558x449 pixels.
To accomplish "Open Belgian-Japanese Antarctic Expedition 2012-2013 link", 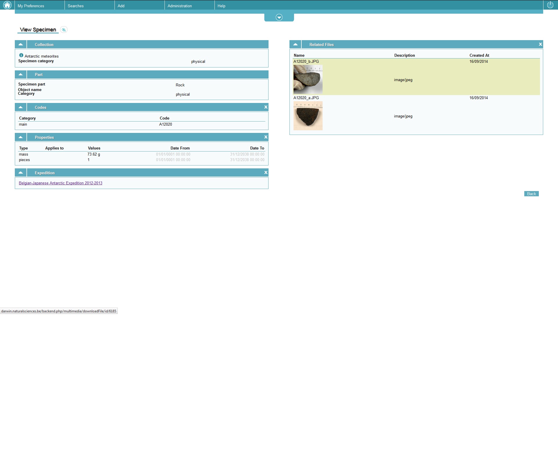I will 60,183.
